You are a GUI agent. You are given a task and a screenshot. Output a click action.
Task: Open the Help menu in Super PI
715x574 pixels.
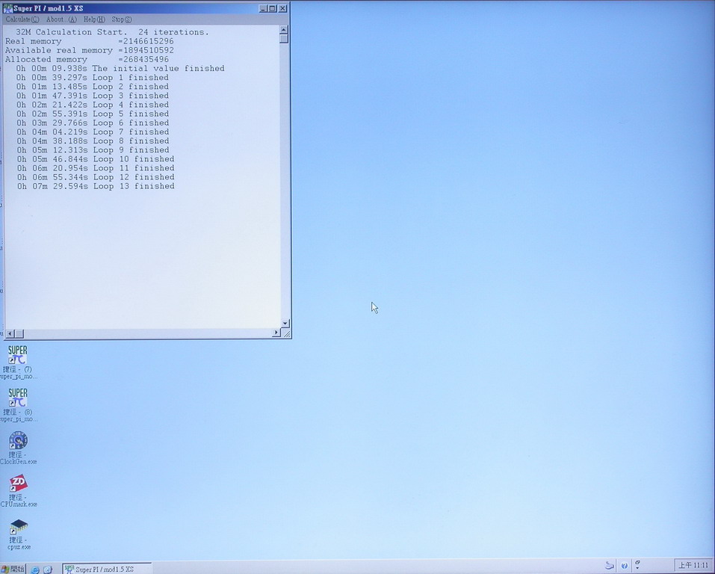[94, 19]
